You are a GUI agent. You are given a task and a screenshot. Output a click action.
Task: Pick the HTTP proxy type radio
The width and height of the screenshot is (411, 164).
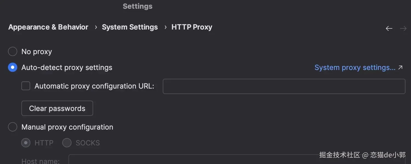(26, 143)
